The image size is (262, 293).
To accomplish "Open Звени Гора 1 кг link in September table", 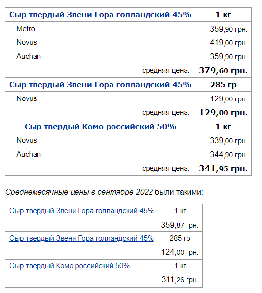I will click(81, 211).
